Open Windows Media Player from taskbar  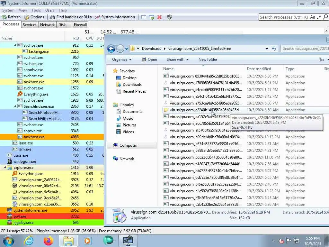click(x=88, y=241)
